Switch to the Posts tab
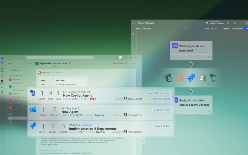 click(55, 64)
